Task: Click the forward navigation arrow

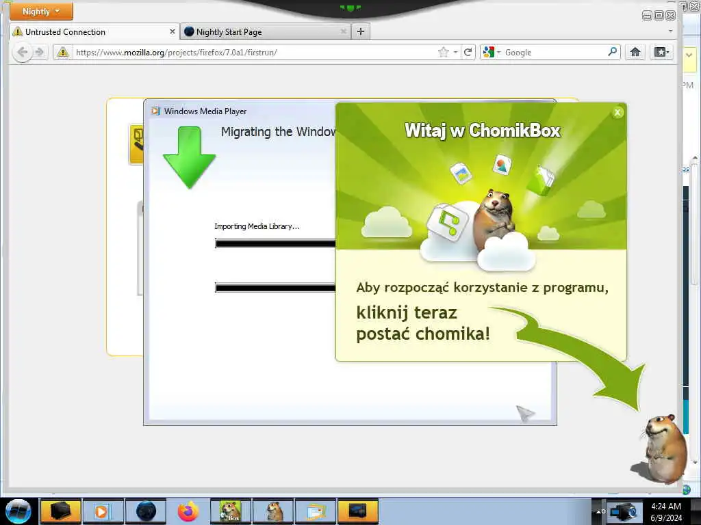Action: (39, 52)
